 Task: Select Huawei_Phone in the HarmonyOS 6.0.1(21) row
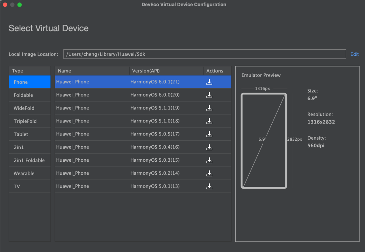click(72, 82)
